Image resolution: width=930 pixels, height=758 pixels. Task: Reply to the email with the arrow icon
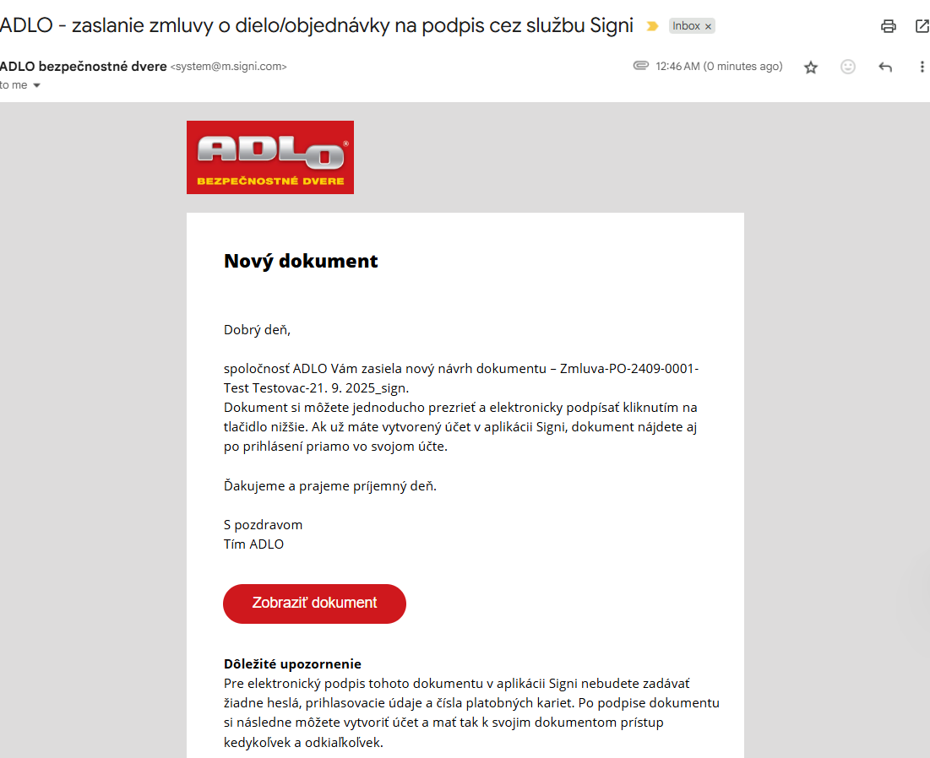[885, 68]
